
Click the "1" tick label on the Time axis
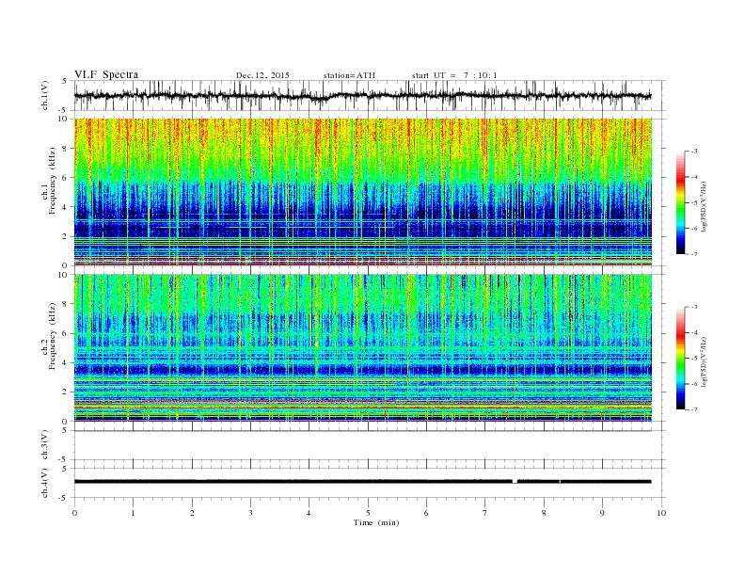coord(133,513)
